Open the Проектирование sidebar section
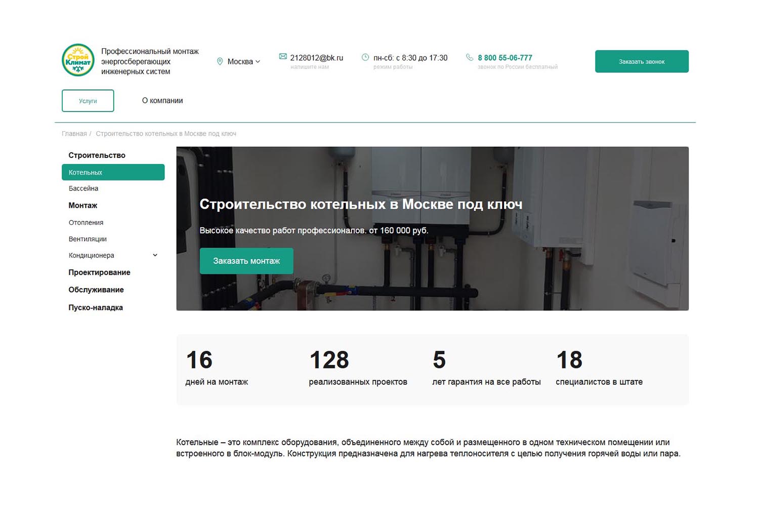The image size is (759, 506). (x=100, y=273)
